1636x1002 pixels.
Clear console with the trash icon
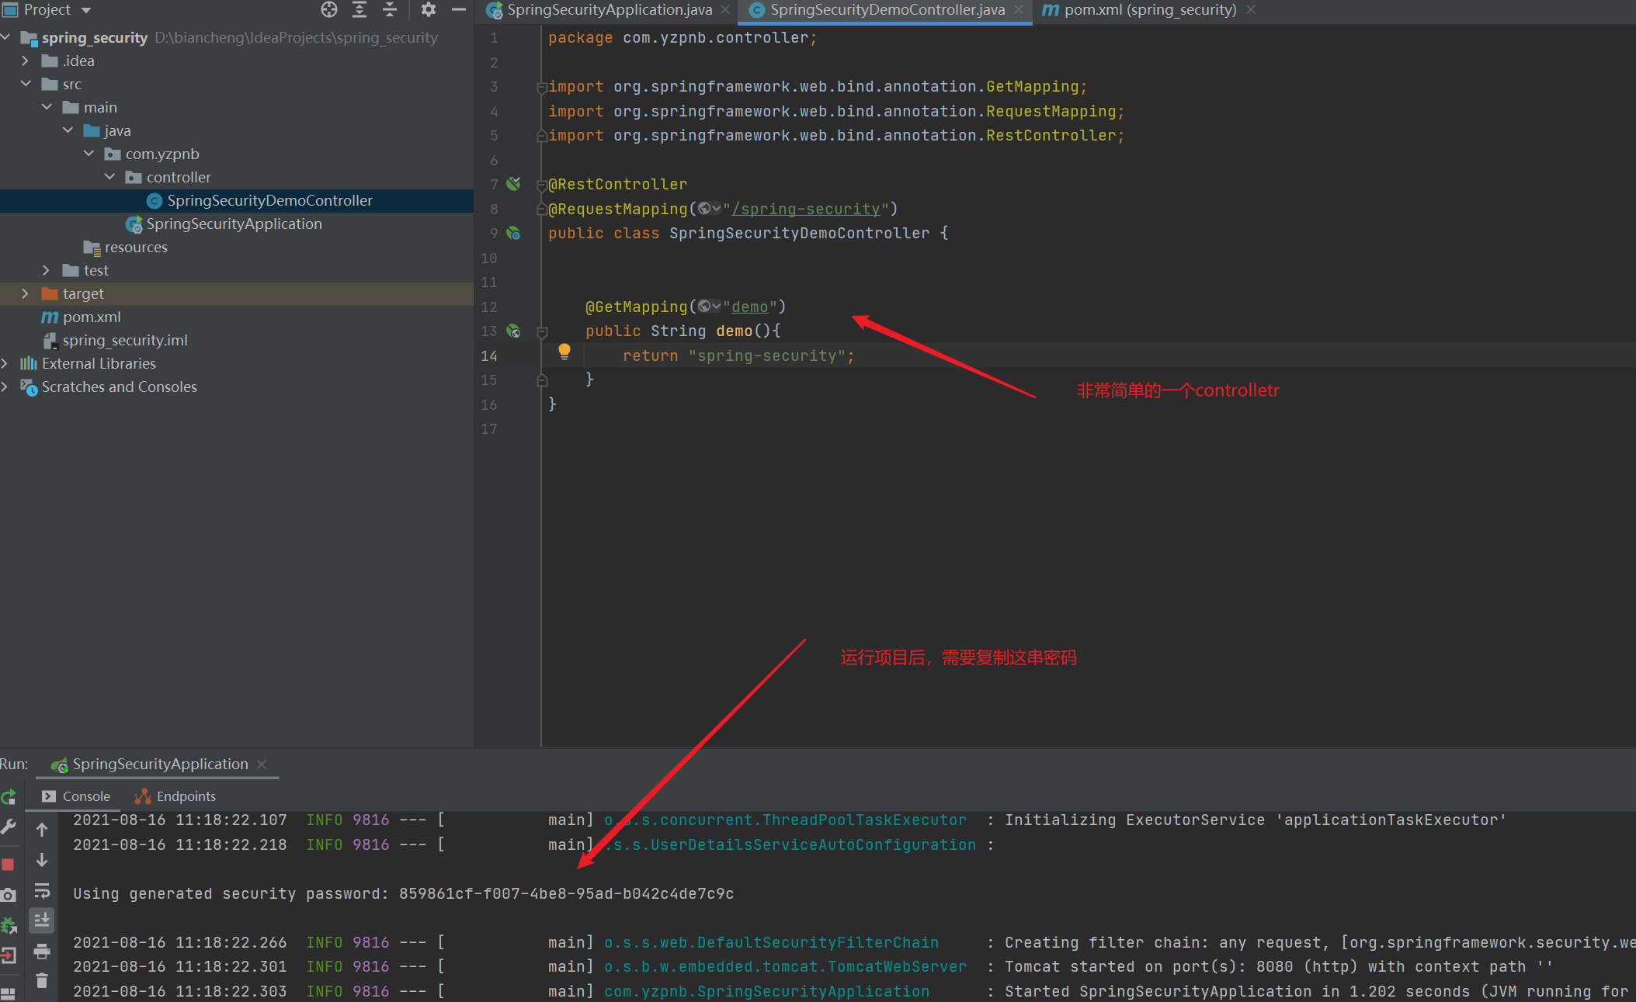42,981
